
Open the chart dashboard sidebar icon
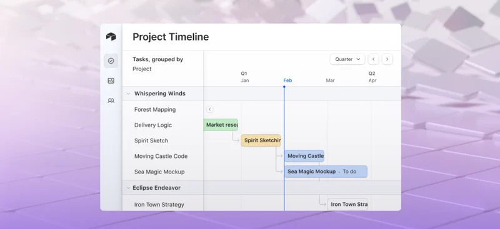(111, 81)
